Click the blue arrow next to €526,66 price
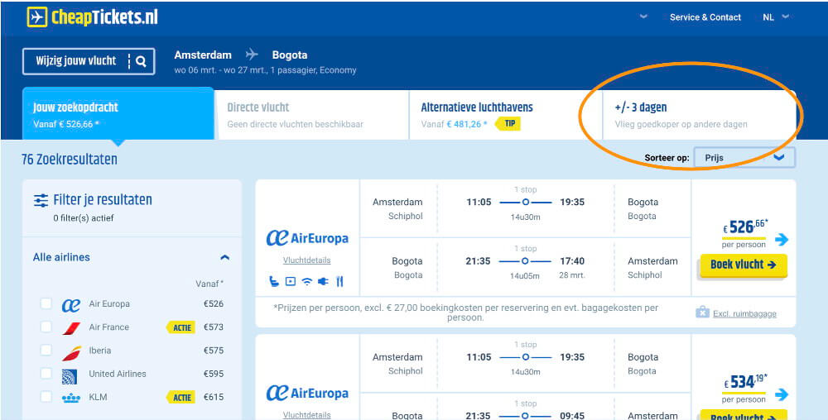This screenshot has height=420, width=828. point(782,240)
